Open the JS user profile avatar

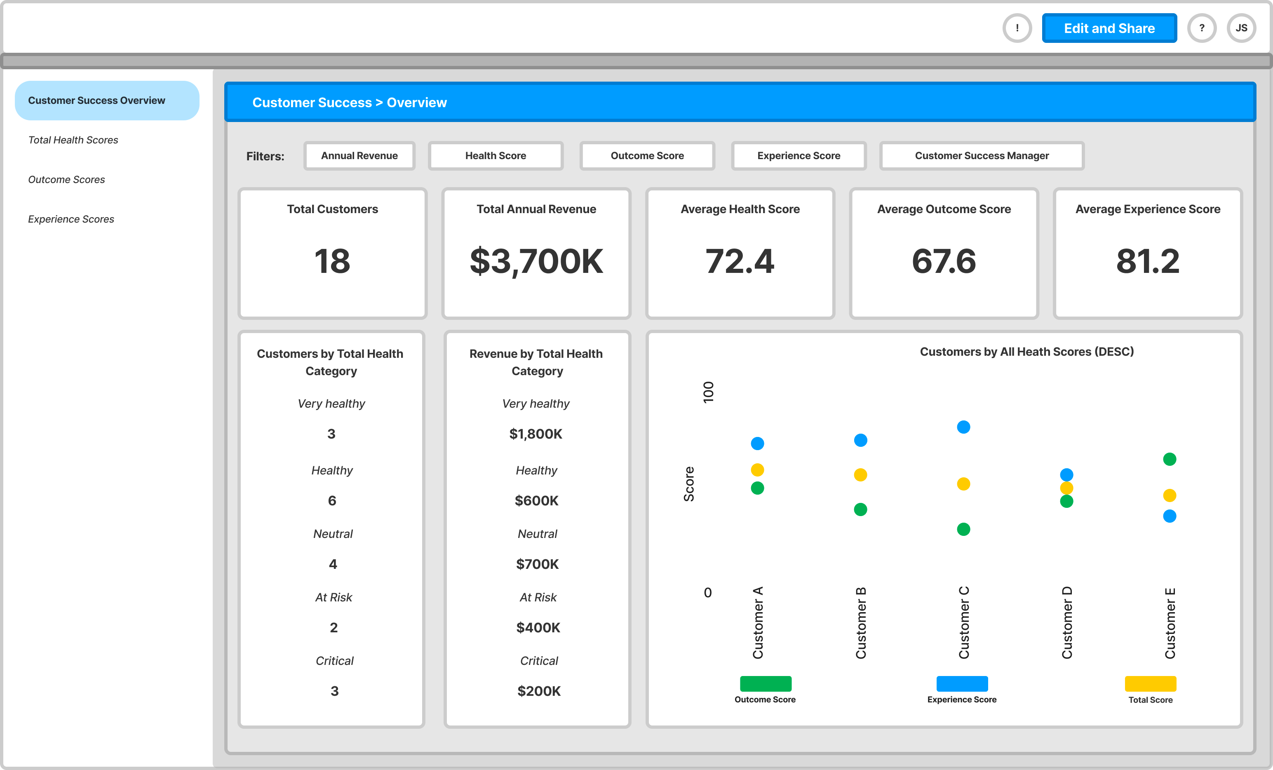click(x=1242, y=28)
